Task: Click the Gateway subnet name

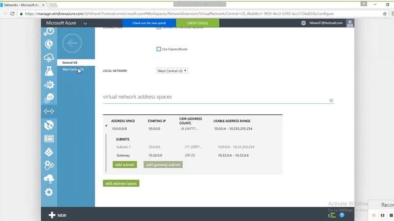Action: coord(123,155)
